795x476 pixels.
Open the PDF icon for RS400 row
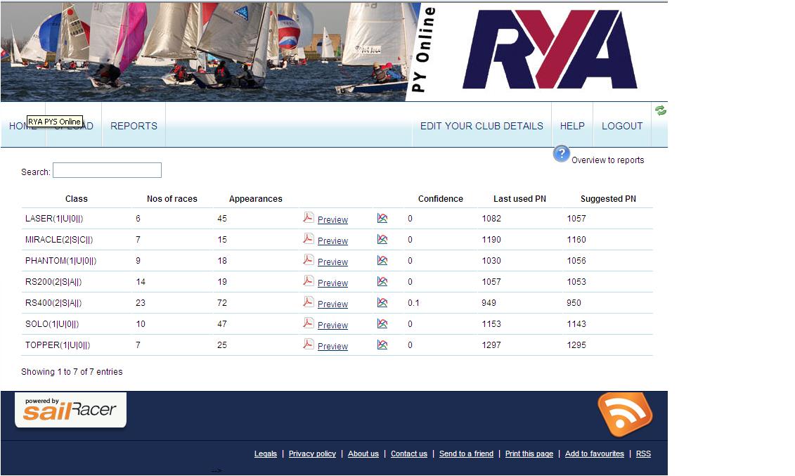tap(309, 302)
